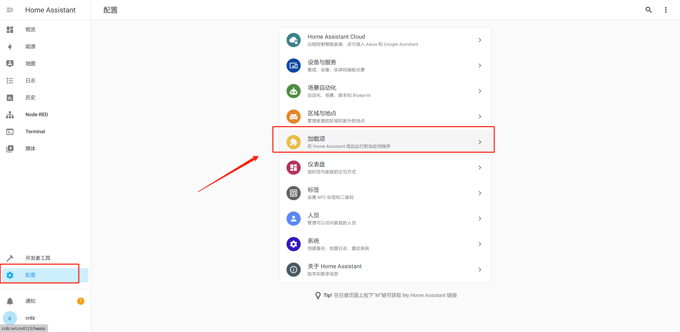Click the yellow puzzle-piece add-ons icon

293,142
